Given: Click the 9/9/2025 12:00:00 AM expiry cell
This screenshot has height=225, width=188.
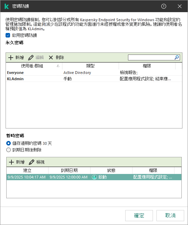Looking at the screenshot, I should (68, 177).
